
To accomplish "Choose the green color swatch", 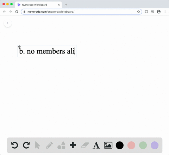I will (143, 145).
